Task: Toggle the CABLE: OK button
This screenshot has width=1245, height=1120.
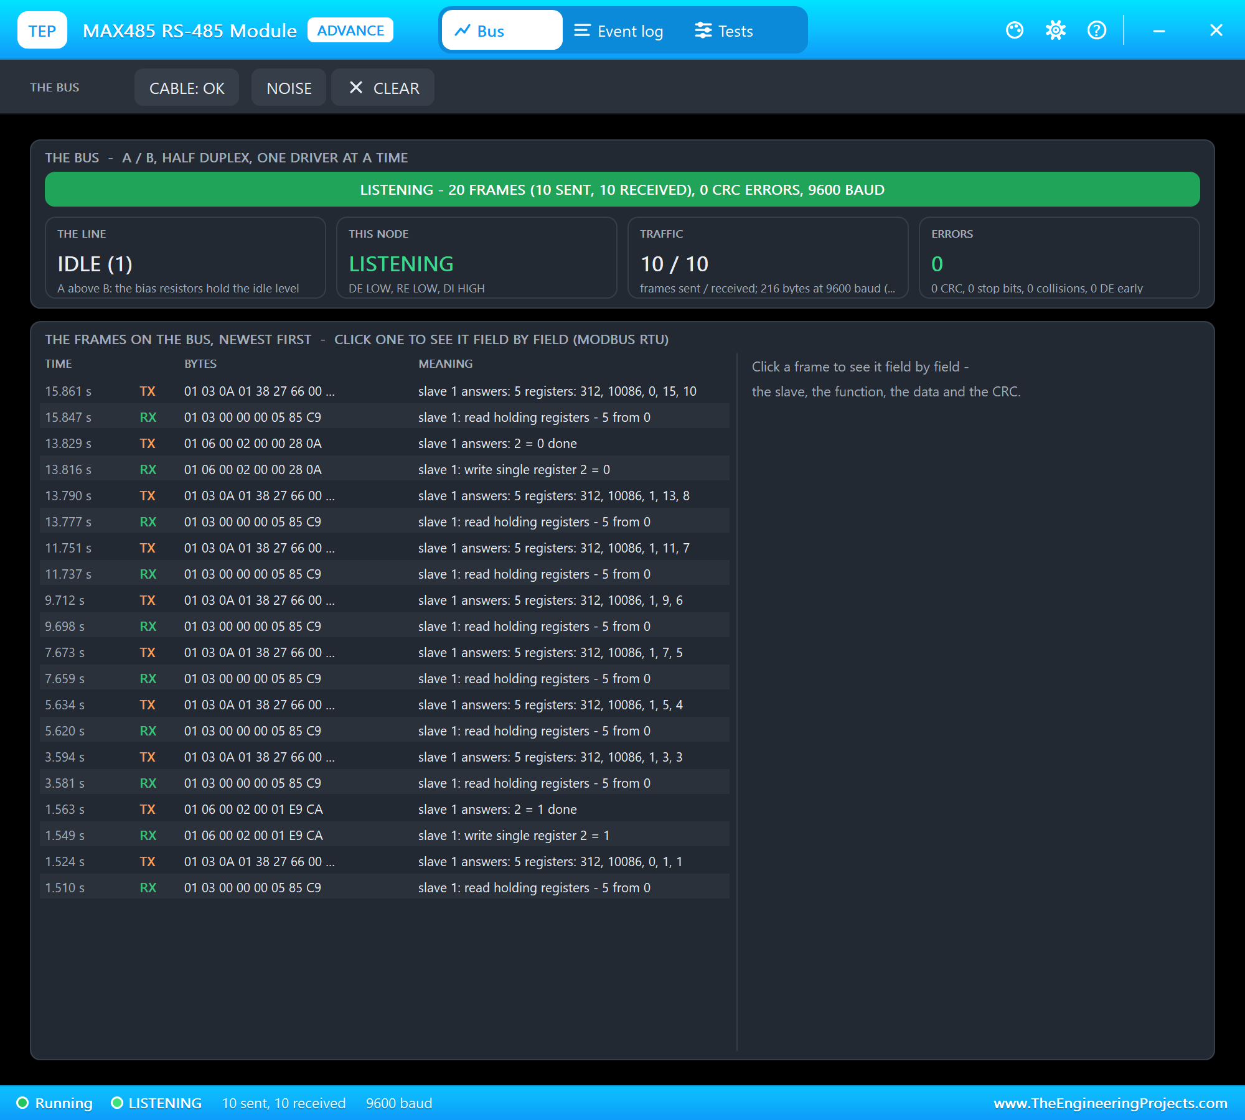Action: [x=187, y=88]
